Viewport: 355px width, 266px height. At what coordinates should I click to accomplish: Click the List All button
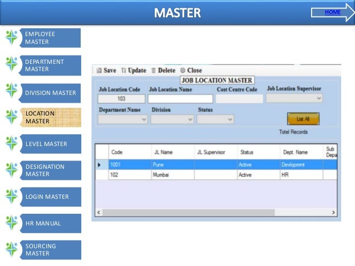coord(303,119)
